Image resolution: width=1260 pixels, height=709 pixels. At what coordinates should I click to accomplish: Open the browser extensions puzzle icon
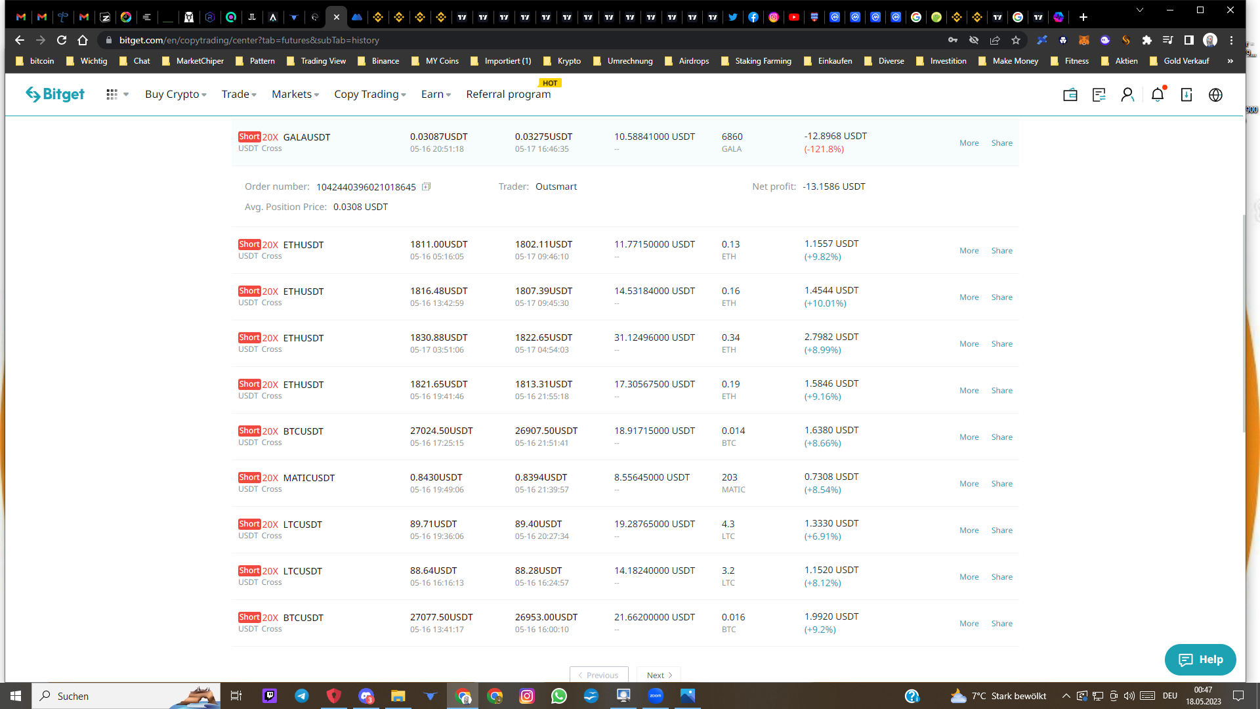coord(1147,40)
